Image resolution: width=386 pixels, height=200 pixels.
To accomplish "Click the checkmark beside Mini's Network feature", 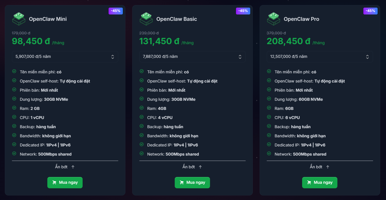I will pos(14,154).
